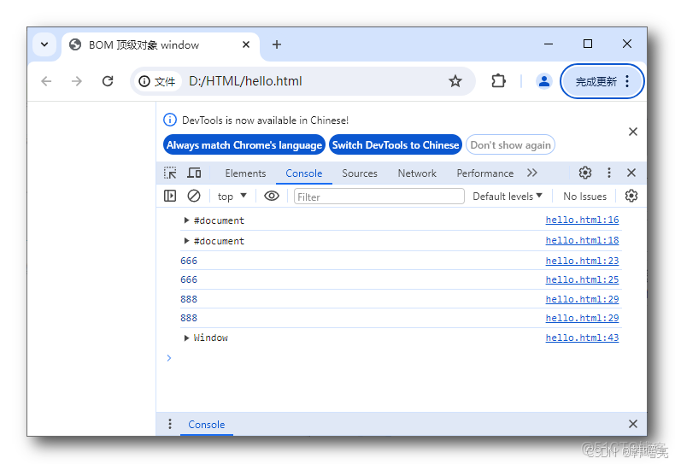Go back to previous page
The height and width of the screenshot is (464, 675).
click(x=46, y=81)
